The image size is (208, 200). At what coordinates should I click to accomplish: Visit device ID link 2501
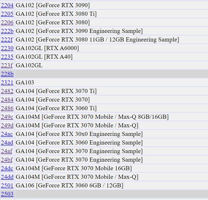[7, 185]
